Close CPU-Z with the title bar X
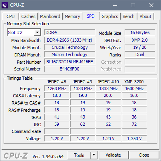This screenshot has width=161, height=161. click(x=151, y=5)
